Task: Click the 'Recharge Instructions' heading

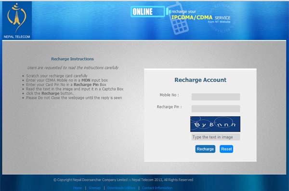Action: 72,59
